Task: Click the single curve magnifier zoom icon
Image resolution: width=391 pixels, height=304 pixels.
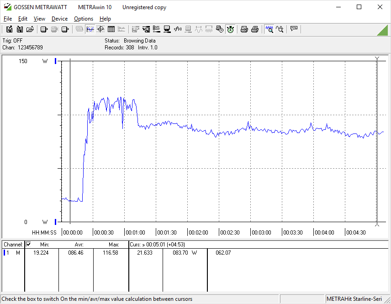Action: 280,29
